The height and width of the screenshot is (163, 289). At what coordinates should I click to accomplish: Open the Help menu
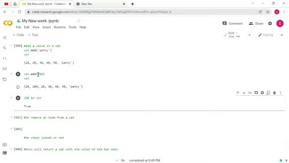tap(83, 27)
